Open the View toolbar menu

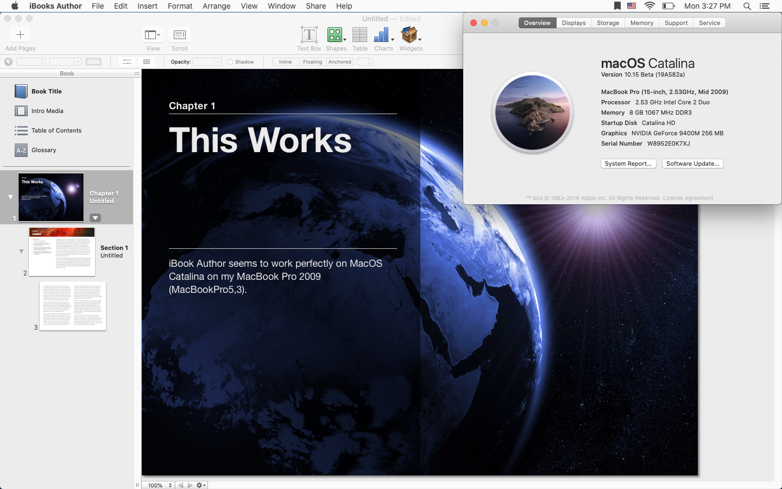153,35
